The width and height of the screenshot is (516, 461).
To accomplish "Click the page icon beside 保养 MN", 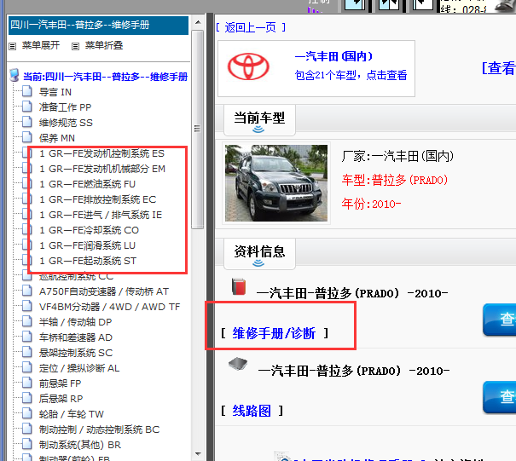I will (27, 137).
